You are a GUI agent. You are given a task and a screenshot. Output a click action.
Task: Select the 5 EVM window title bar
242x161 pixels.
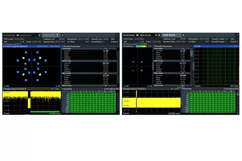click(x=217, y=46)
